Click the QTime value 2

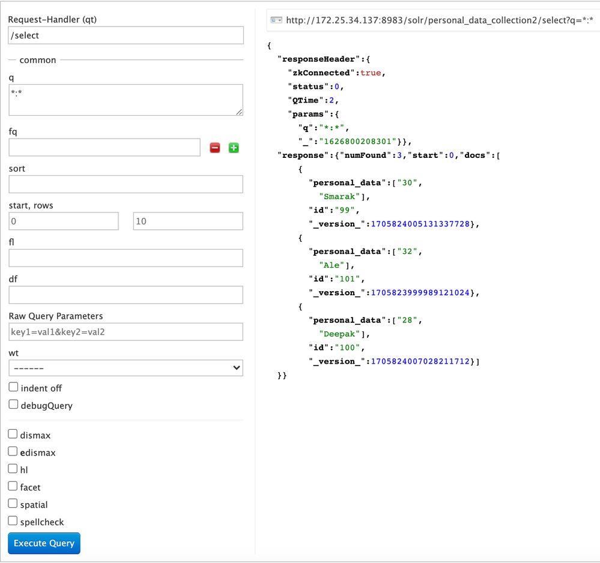(x=332, y=100)
